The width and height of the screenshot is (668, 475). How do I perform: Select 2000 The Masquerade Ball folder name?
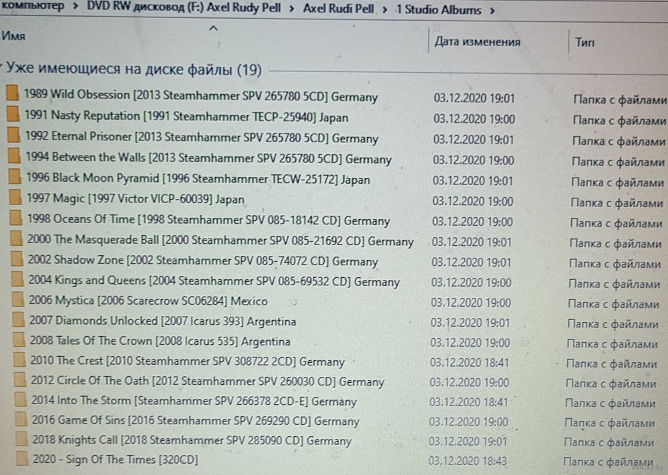point(220,241)
